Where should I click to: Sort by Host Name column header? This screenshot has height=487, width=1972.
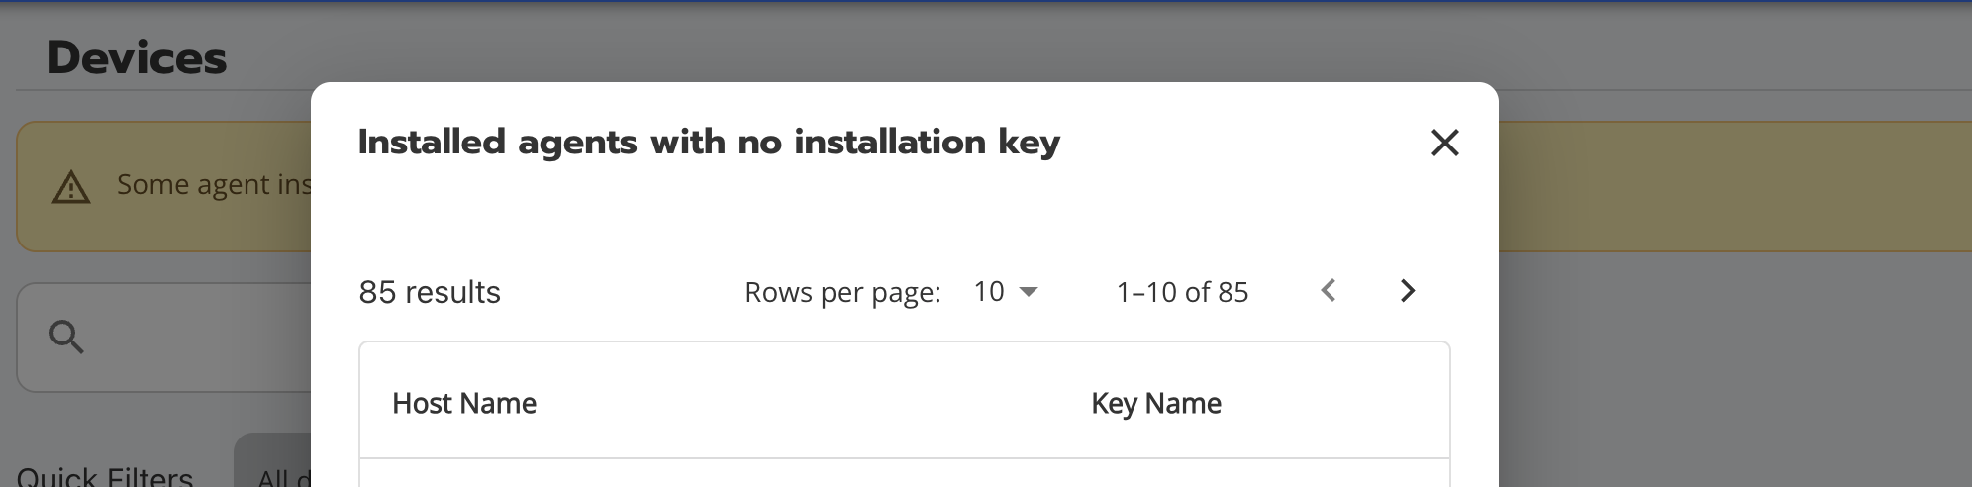pos(464,403)
